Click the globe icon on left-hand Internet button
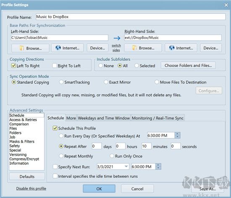Viewport: 231px width, 198px height. click(58, 48)
